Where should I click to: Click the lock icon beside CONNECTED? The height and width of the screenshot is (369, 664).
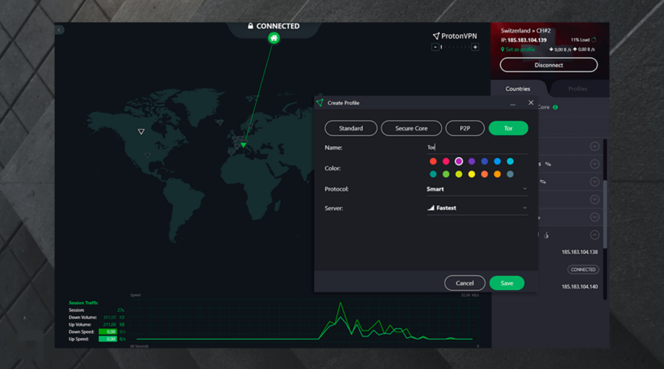click(250, 26)
